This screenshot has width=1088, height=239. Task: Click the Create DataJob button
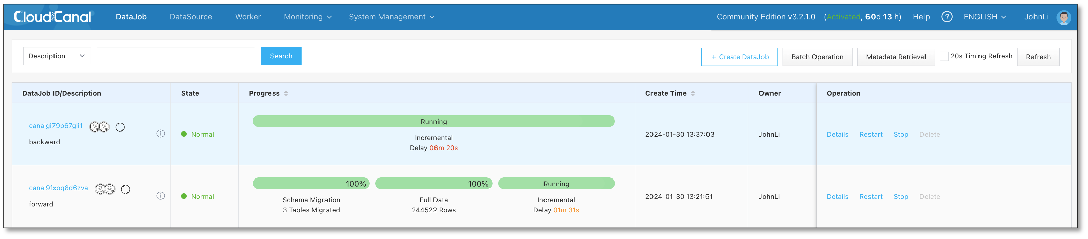click(739, 57)
